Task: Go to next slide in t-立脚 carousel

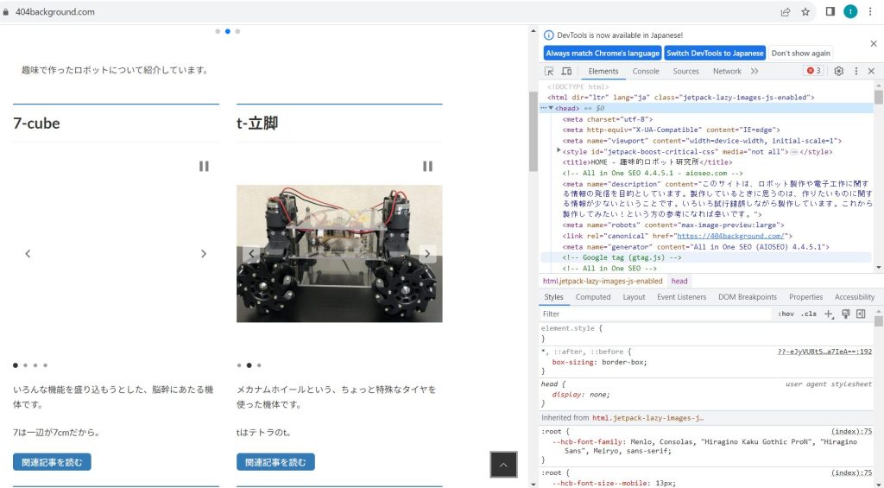Action: 427,254
